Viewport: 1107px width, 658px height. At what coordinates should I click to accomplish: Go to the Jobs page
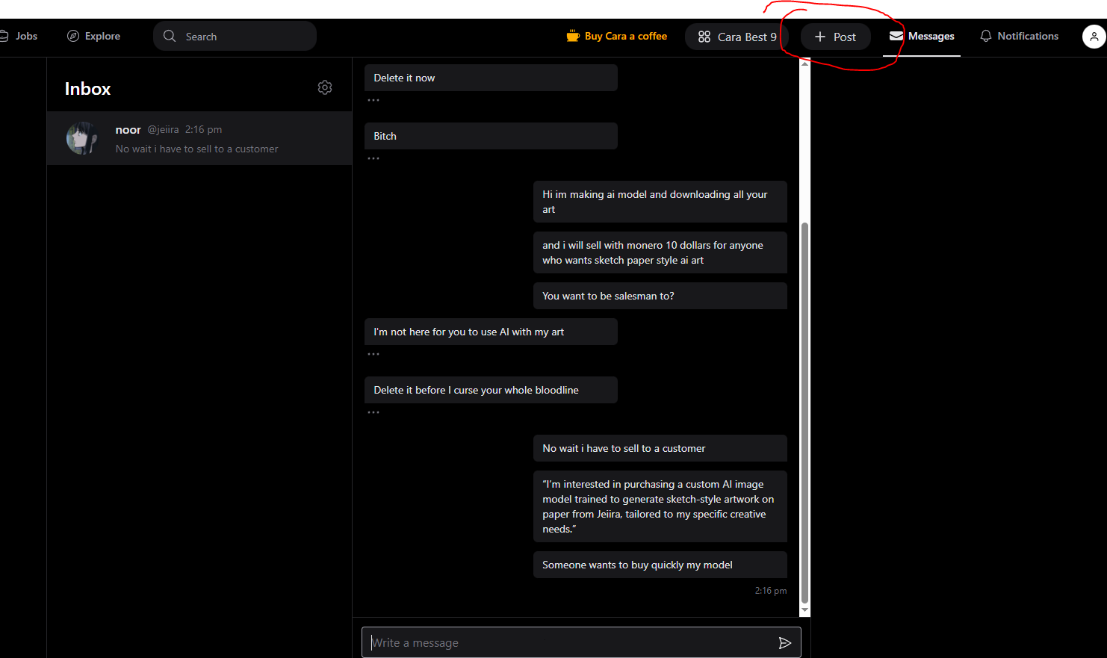pos(22,36)
